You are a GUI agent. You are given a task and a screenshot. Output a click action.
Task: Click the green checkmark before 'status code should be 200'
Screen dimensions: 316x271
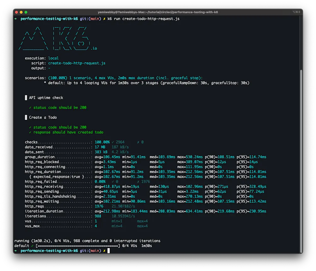tap(31, 107)
